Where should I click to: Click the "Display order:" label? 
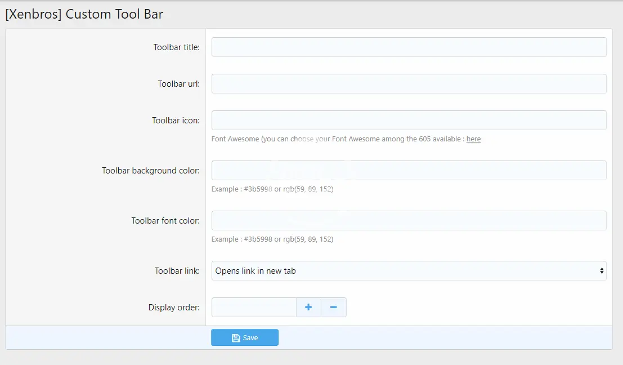tap(174, 308)
